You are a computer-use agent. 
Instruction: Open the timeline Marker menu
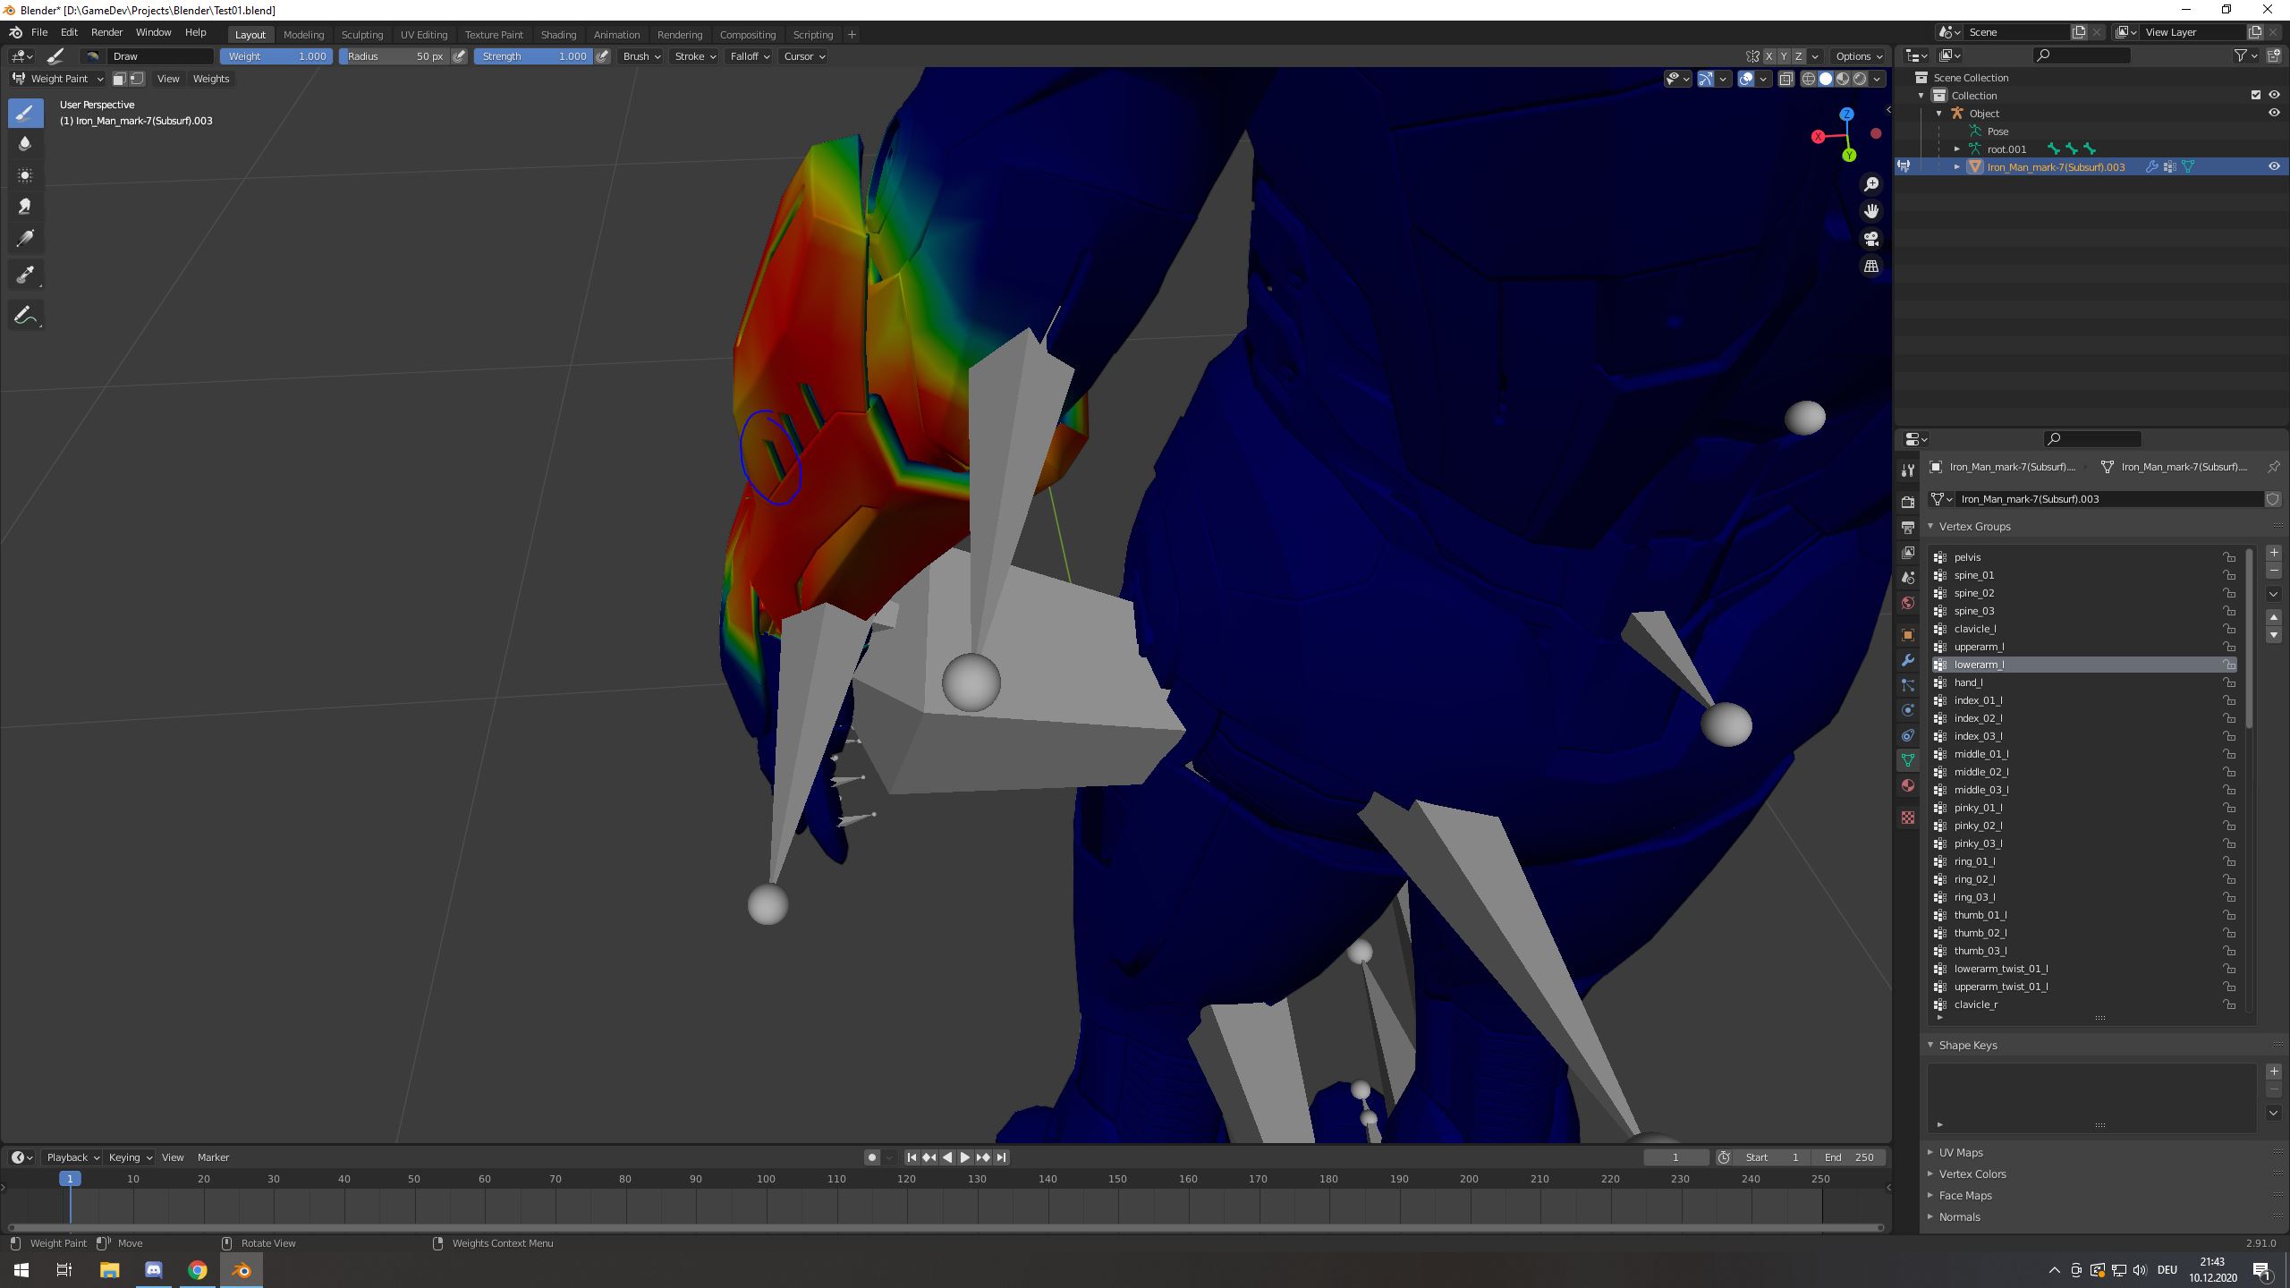click(213, 1157)
